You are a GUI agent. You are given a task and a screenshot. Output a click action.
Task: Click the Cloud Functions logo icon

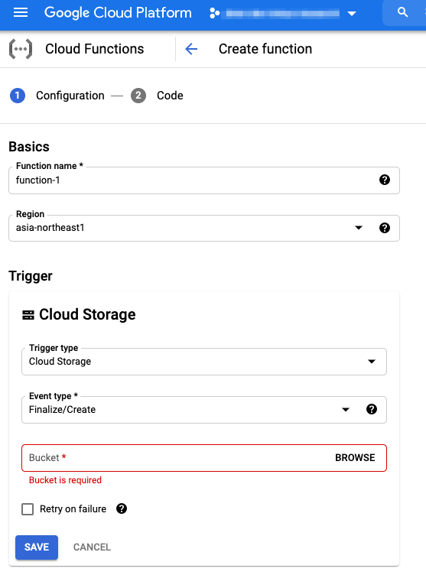tap(21, 49)
